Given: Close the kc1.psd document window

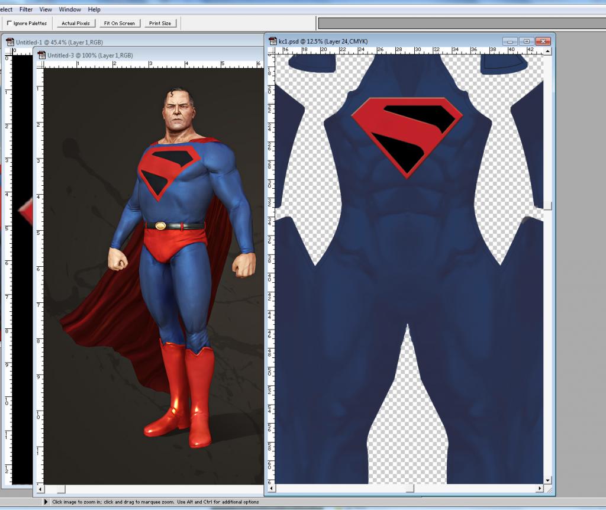Looking at the screenshot, I should click(543, 41).
